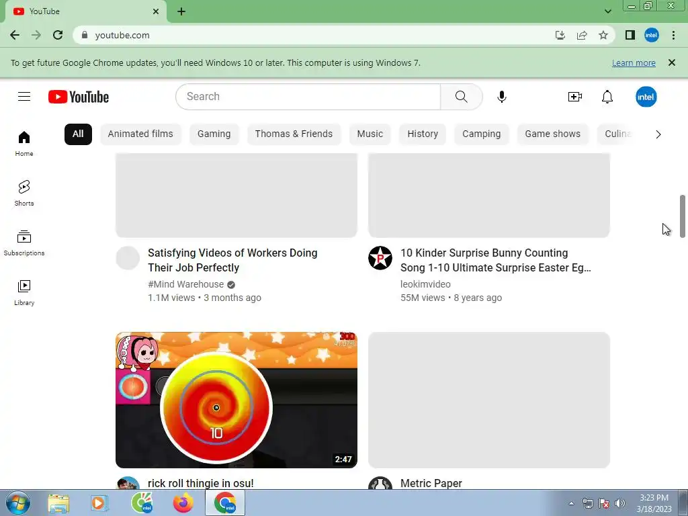Click the install app icon in address bar

[x=560, y=35]
